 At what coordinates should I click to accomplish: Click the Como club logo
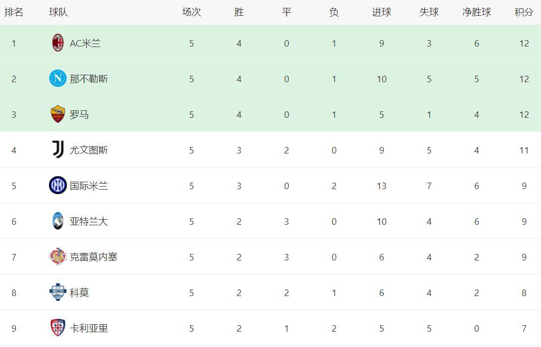pyautogui.click(x=58, y=293)
